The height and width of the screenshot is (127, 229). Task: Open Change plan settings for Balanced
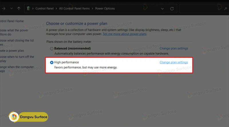pyautogui.click(x=173, y=49)
